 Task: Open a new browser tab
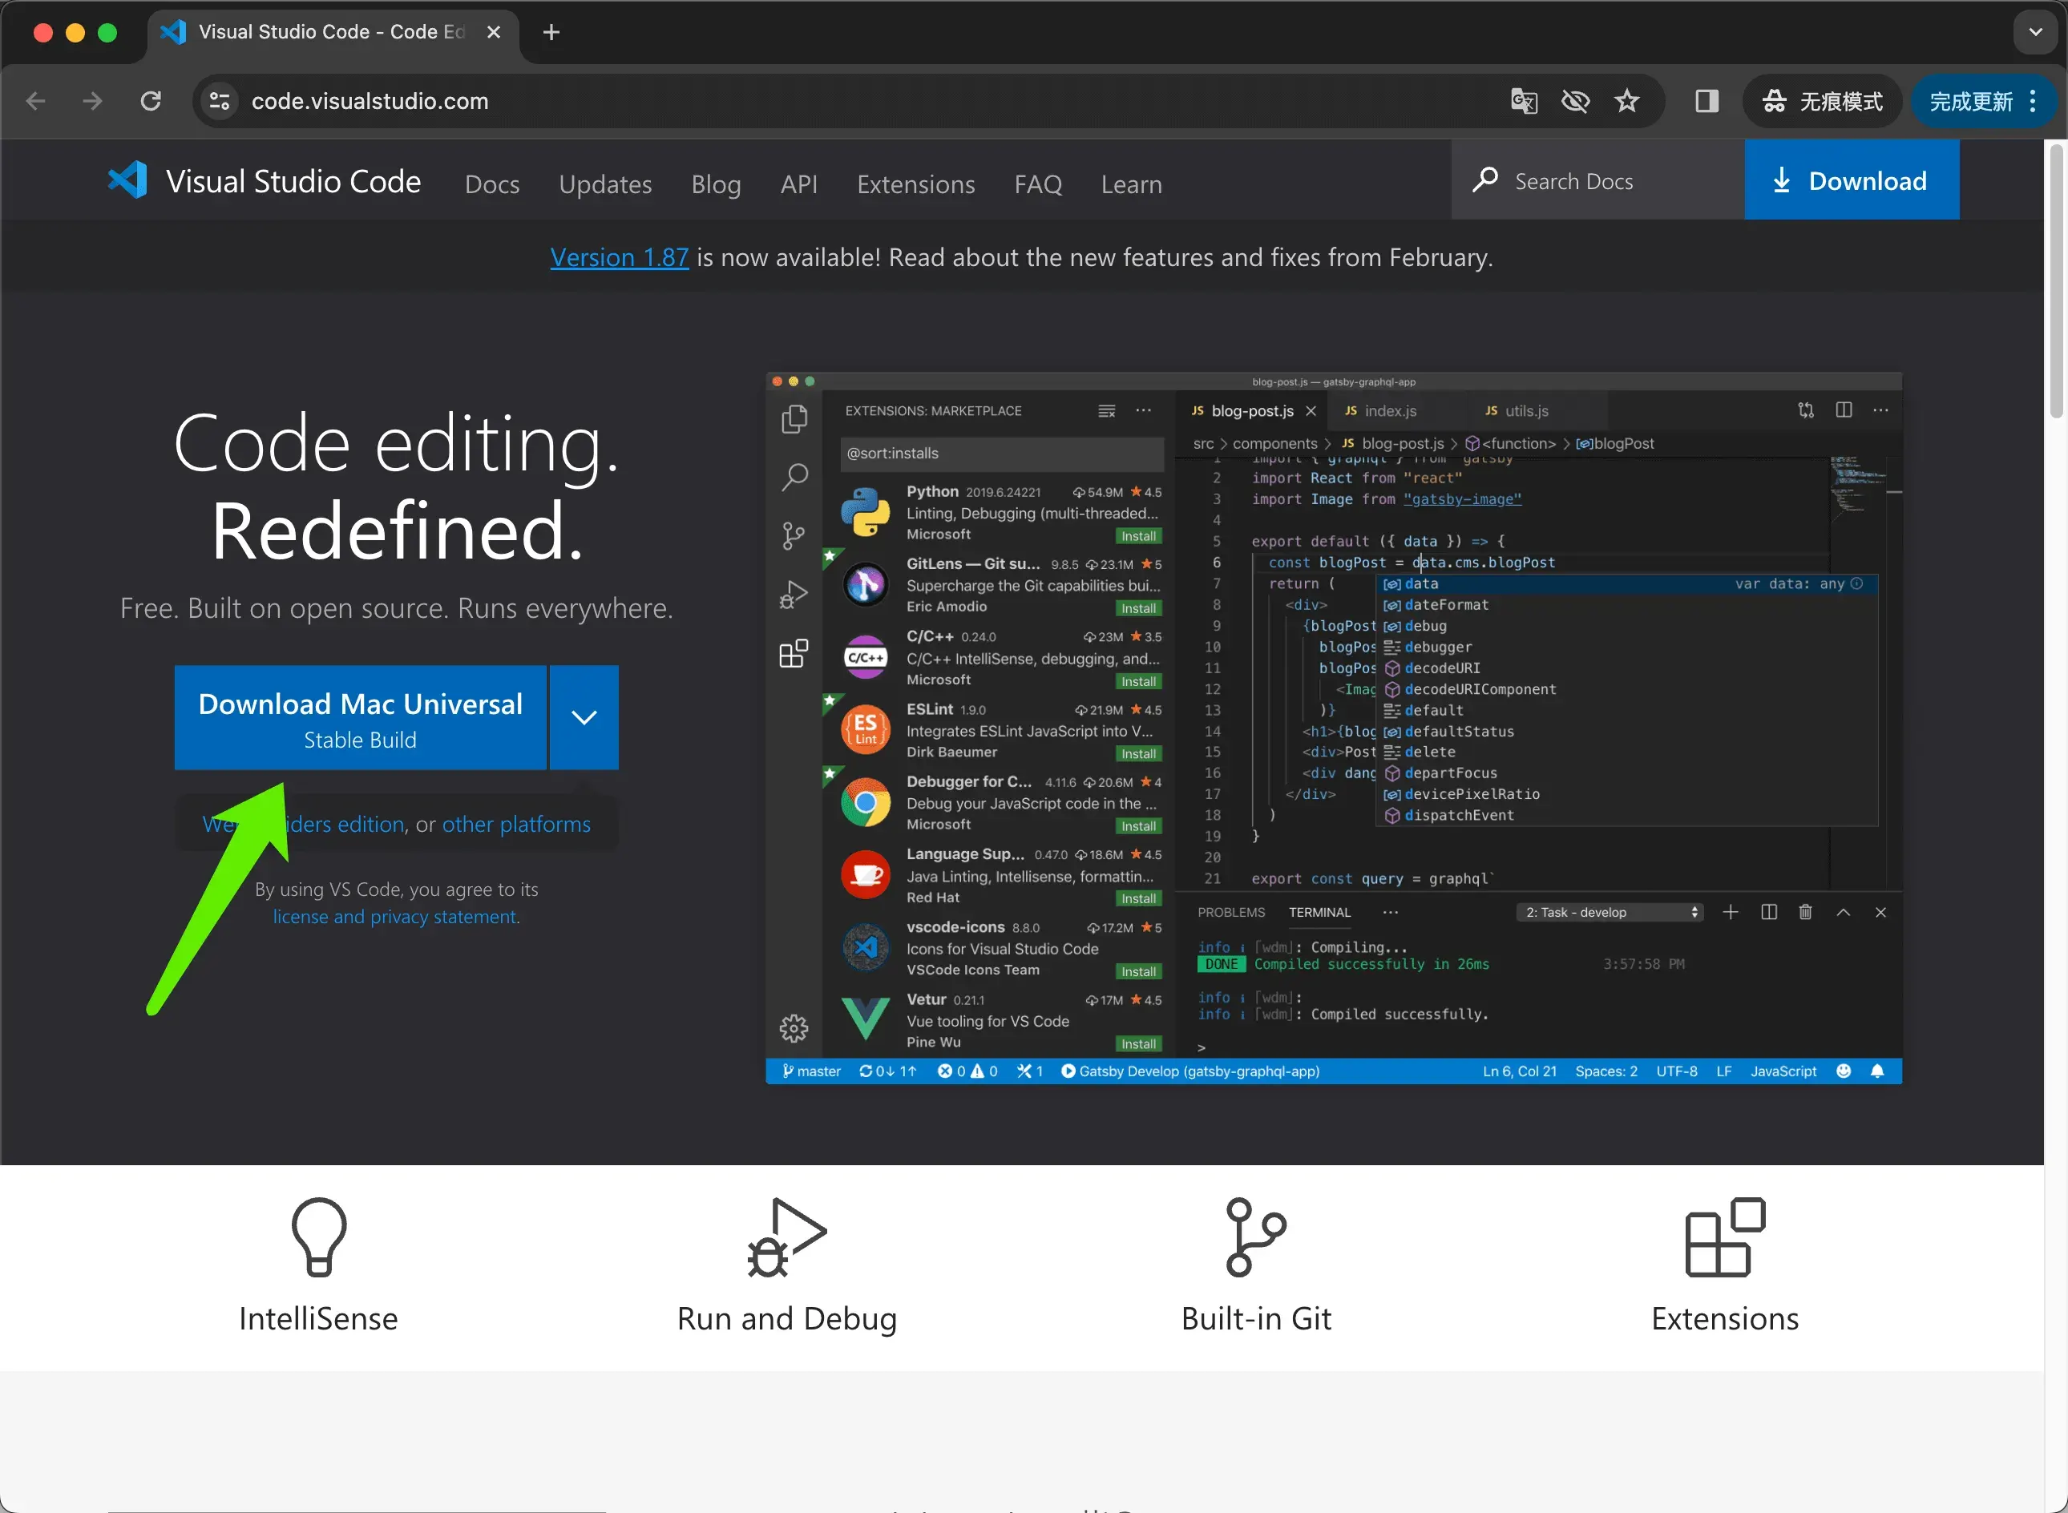point(551,32)
